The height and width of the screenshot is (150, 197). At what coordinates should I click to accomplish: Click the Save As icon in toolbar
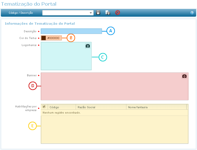coord(108,13)
